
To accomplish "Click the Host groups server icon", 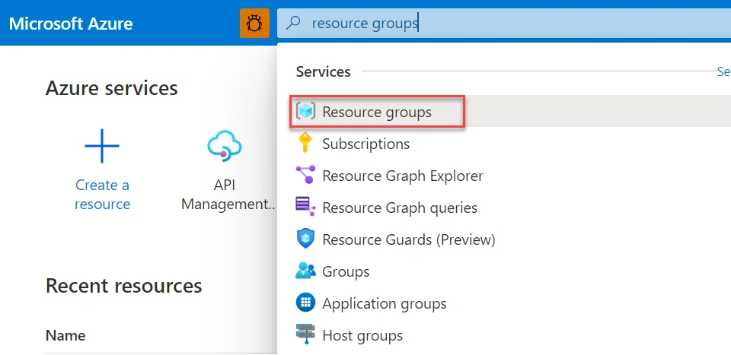I will pos(306,334).
